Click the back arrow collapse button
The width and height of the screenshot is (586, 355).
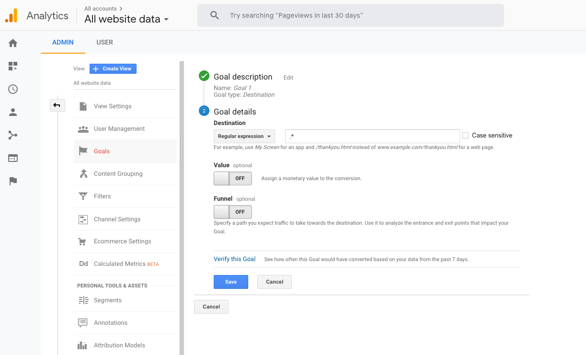point(57,105)
